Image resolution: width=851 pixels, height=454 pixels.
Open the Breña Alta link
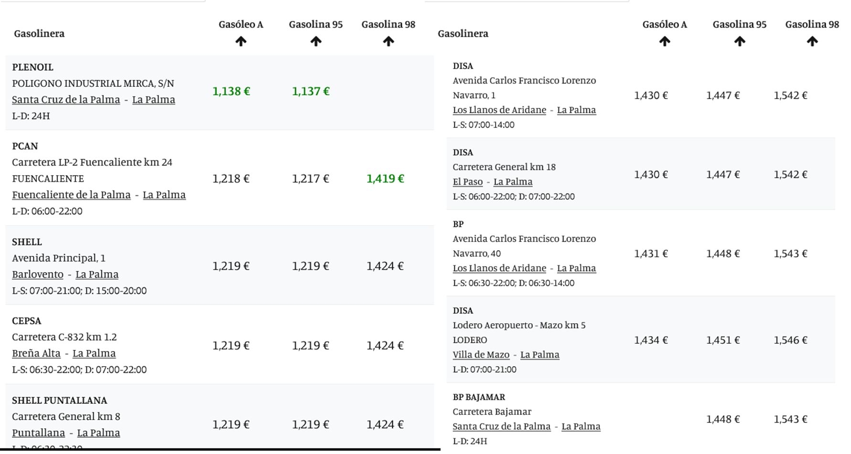(36, 353)
